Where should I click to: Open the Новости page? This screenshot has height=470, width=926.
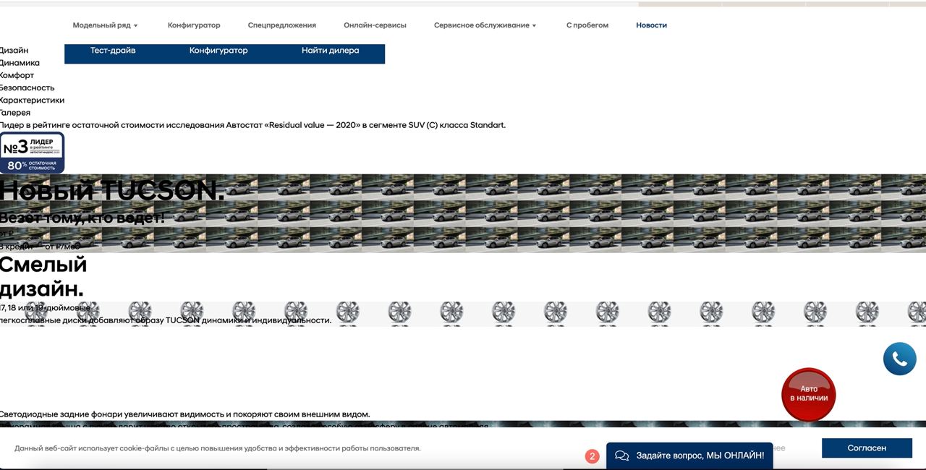(651, 25)
